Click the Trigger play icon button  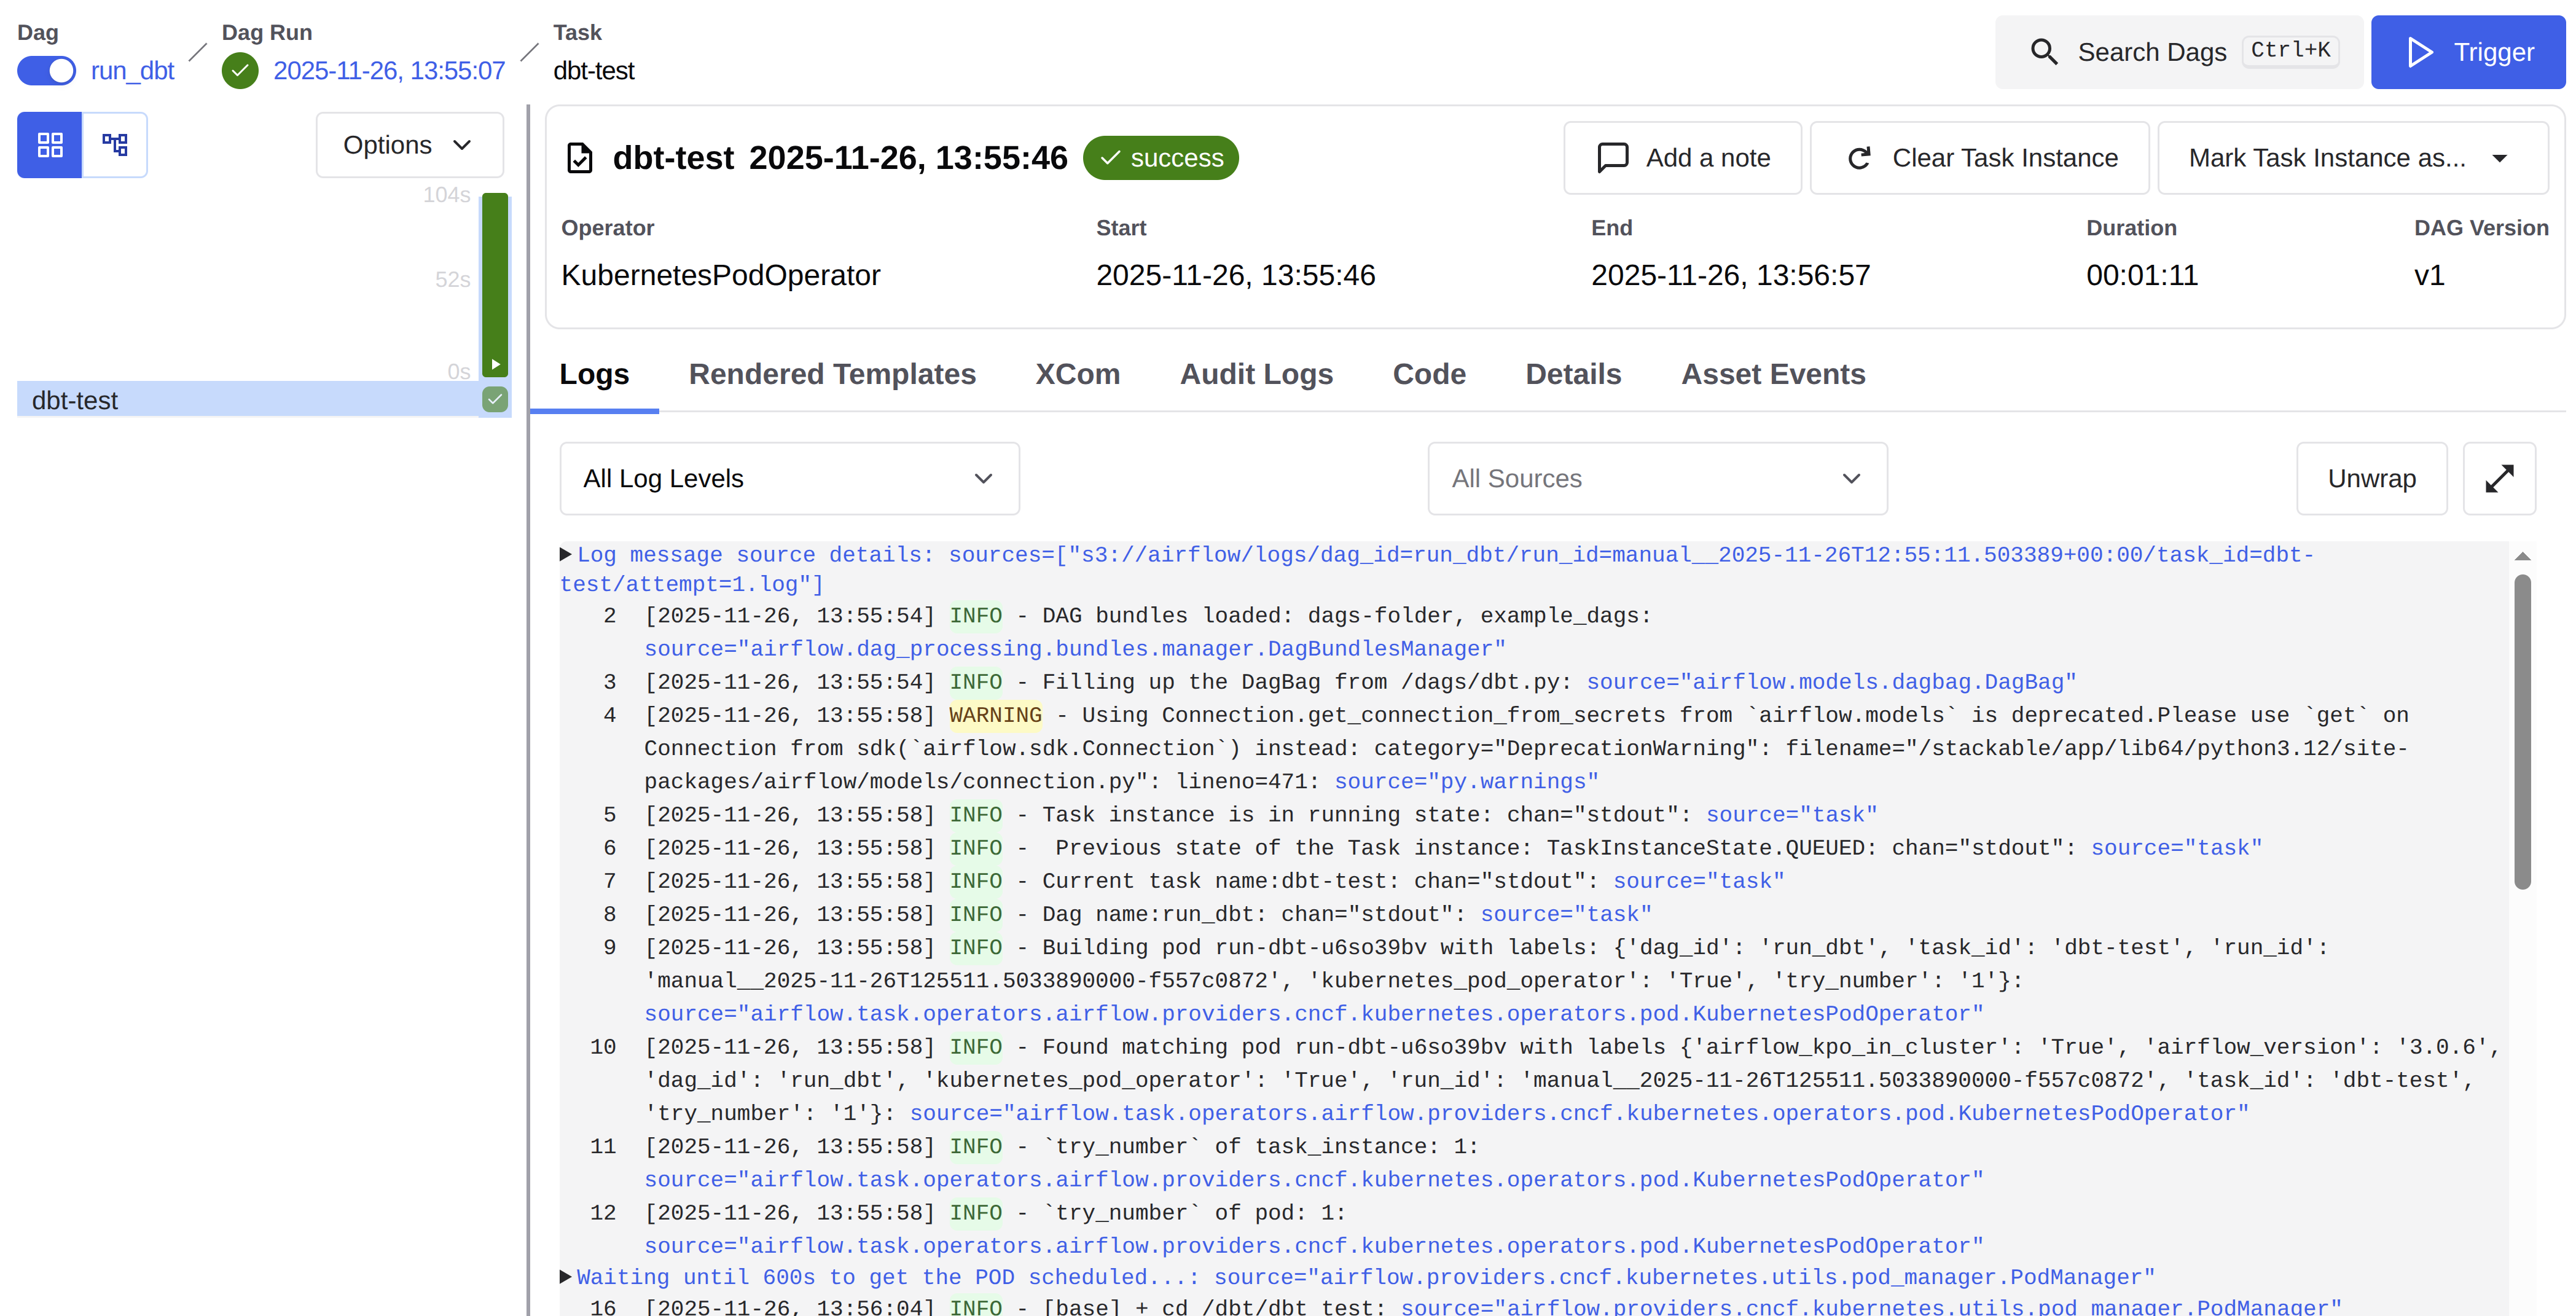click(x=2420, y=52)
